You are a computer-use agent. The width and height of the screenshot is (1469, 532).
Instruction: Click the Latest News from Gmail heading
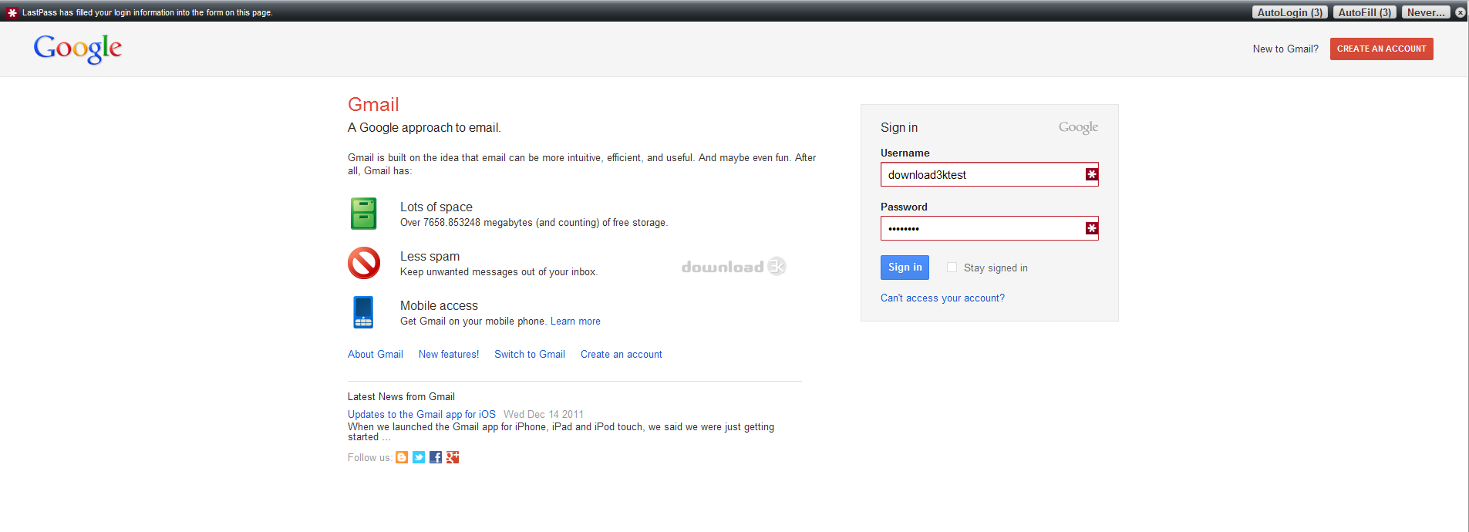(x=401, y=397)
